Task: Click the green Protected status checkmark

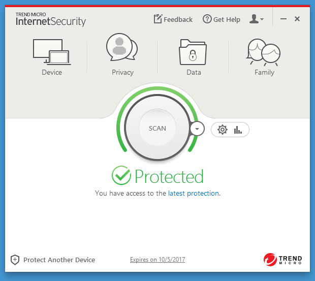Action: tap(121, 176)
